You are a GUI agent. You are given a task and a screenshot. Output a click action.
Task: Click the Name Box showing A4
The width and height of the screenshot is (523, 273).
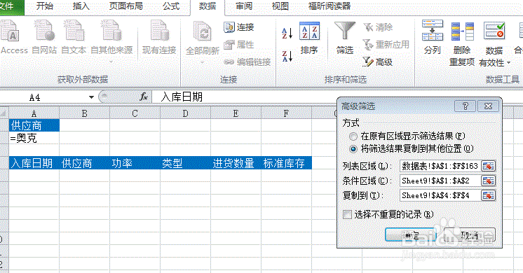[x=43, y=97]
